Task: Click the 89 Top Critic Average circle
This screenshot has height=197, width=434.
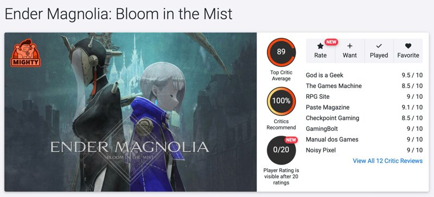Action: pos(281,52)
